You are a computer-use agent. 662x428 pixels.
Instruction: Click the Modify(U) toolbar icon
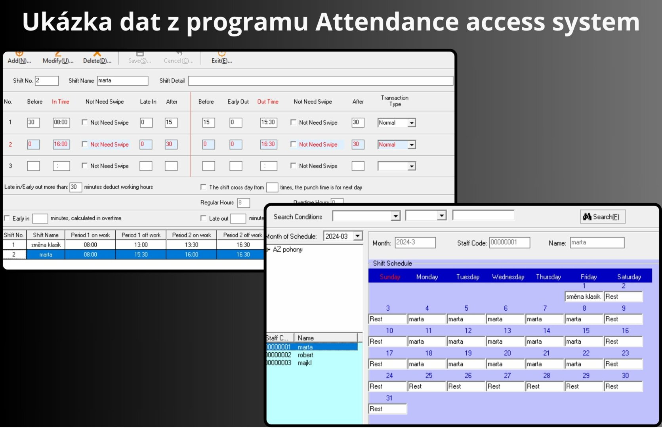click(x=58, y=57)
